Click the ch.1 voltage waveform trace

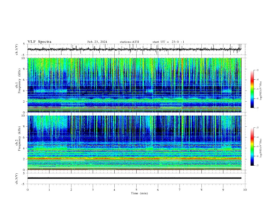click(x=134, y=49)
